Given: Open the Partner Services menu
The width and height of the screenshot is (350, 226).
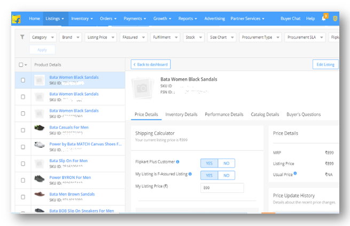Looking at the screenshot, I should point(247,19).
